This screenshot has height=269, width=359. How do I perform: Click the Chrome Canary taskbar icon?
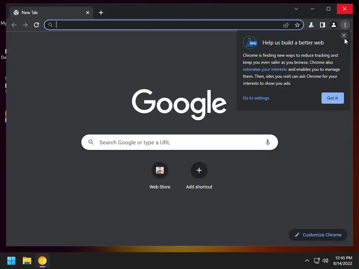coord(42,261)
